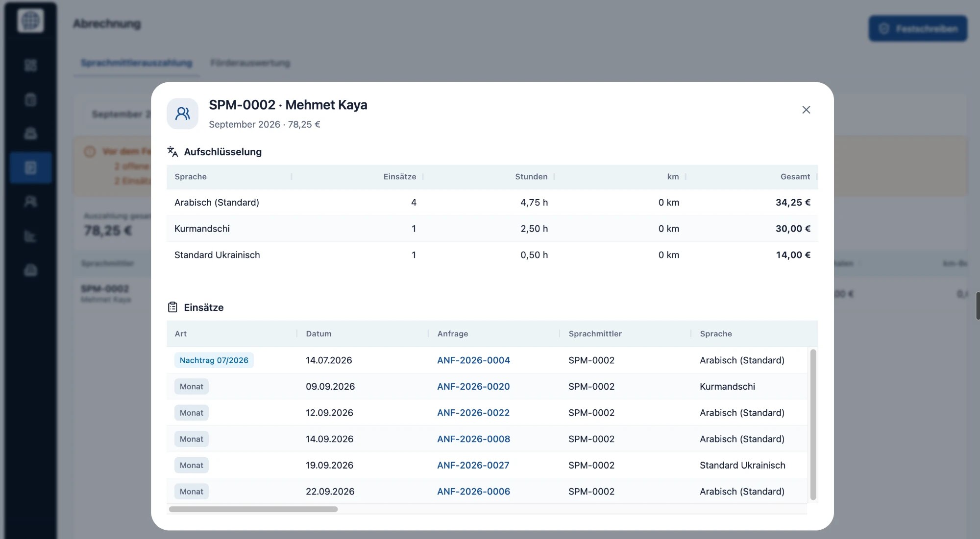Click the Festschreiben button behind the dialog
980x539 pixels.
tap(918, 28)
